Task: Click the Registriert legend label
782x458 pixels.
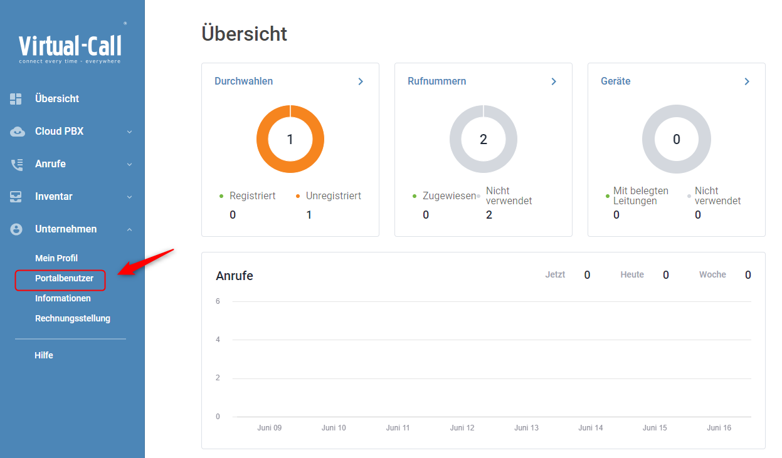Action: 252,196
